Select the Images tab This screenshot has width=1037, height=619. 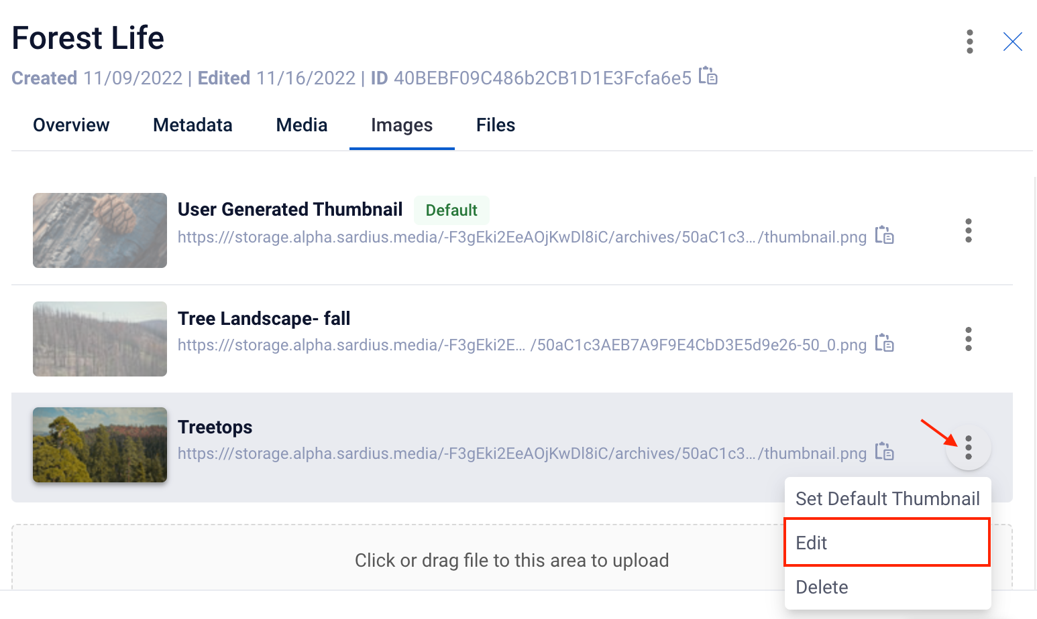(x=402, y=125)
